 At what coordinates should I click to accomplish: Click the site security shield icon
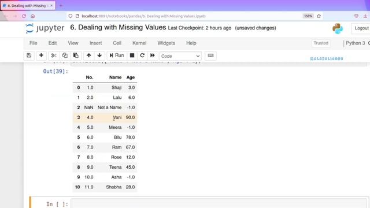tap(71, 16)
